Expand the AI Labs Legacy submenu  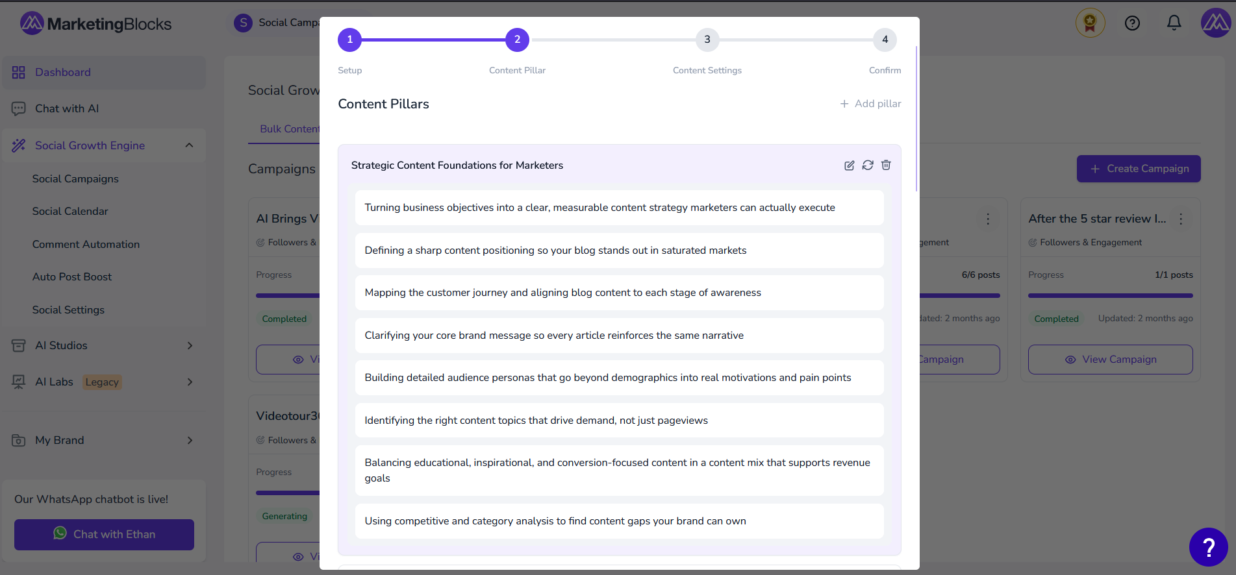190,382
